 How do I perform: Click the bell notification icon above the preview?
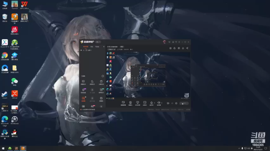(x=183, y=48)
